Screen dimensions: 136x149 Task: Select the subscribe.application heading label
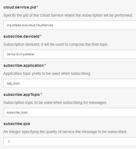click(x=23, y=66)
